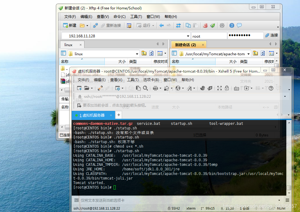
Task: Open Xshell 帮助(H) menu
Action: [x=188, y=80]
